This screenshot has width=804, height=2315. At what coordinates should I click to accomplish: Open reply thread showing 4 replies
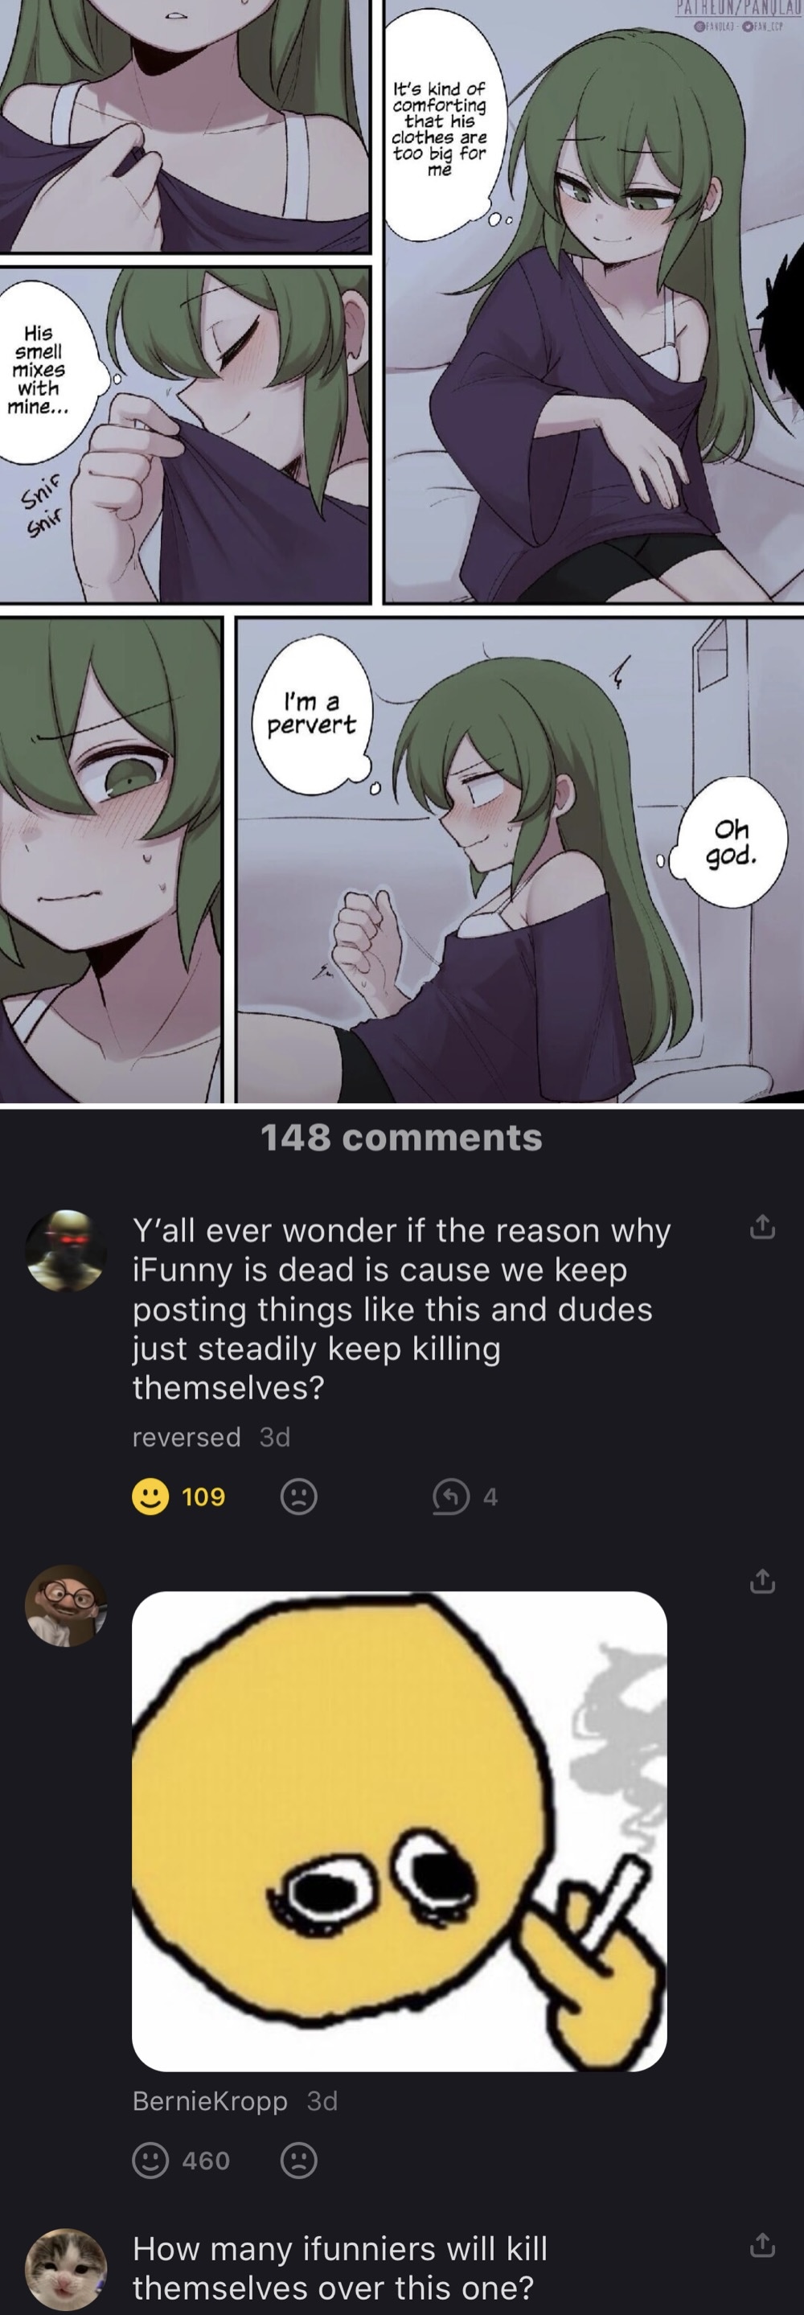[x=466, y=1496]
